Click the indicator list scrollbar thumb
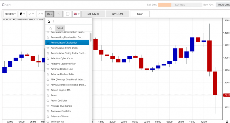The image size is (230, 123). point(91,37)
